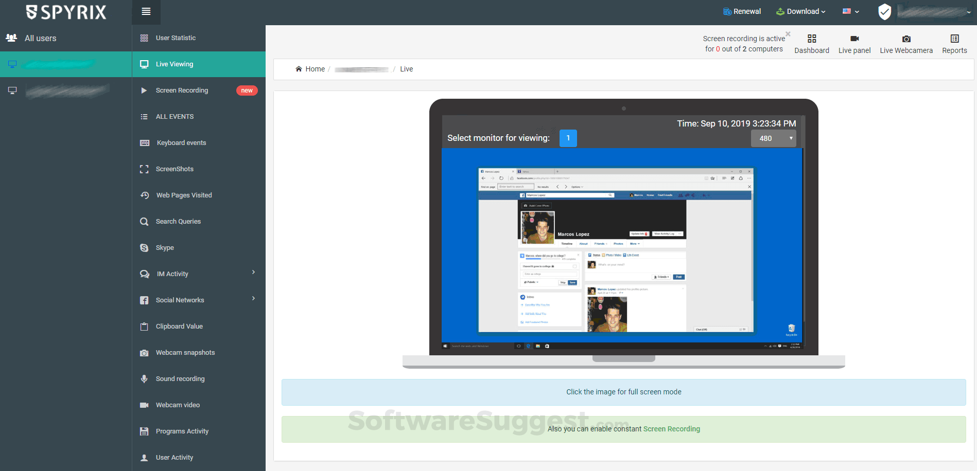
Task: Dismiss the screen recording notice
Action: point(788,34)
